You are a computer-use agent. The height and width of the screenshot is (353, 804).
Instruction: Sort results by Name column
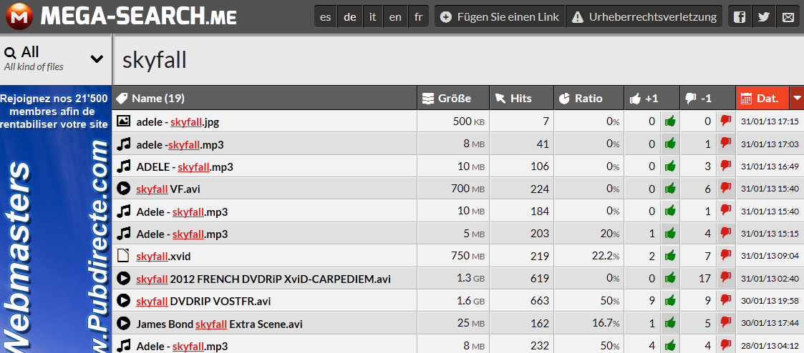[x=264, y=98]
